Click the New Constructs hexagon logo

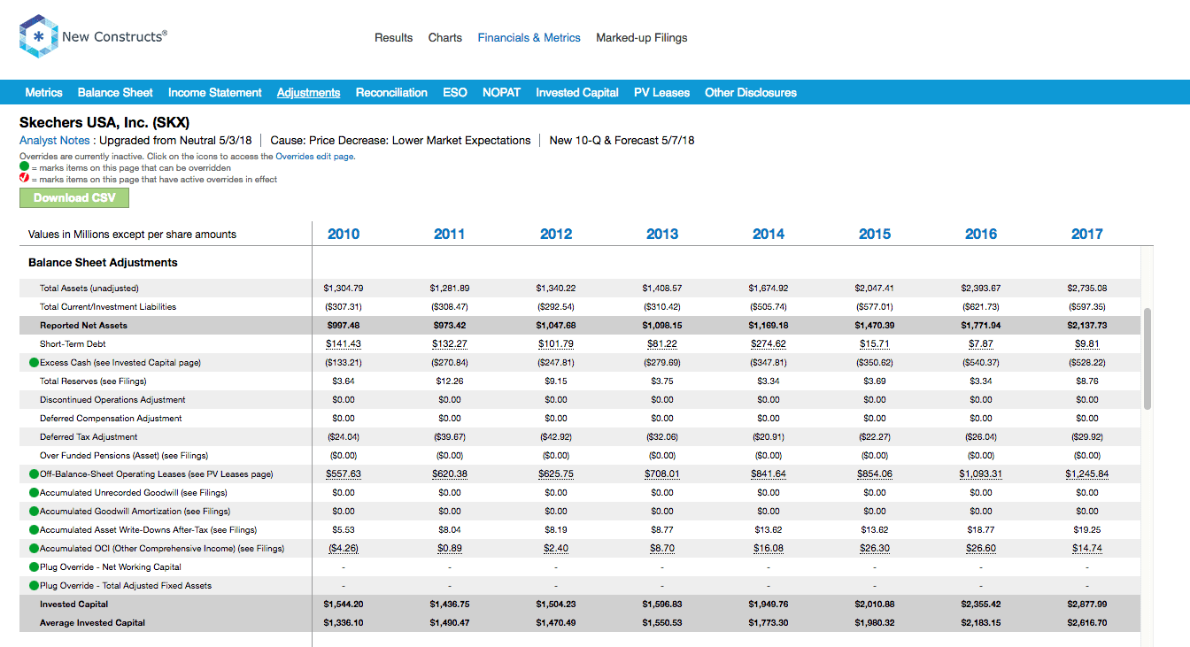(x=38, y=37)
